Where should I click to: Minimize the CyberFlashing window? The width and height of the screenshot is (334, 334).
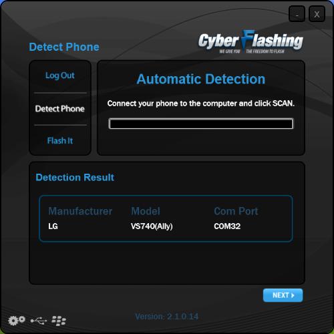297,14
